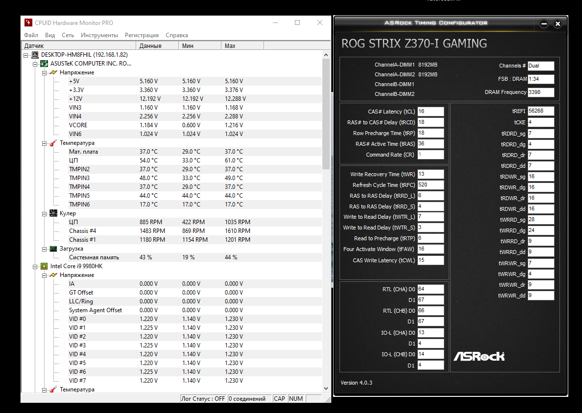Click the sensor list vertical scrollbar thumb
Image resolution: width=582 pixels, height=413 pixels.
click(x=326, y=114)
